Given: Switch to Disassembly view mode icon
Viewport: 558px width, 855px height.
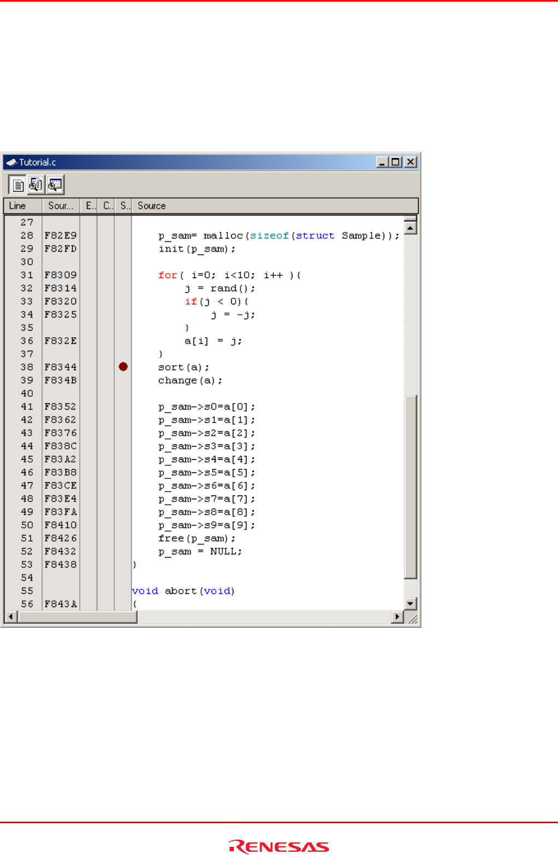Looking at the screenshot, I should coord(55,185).
